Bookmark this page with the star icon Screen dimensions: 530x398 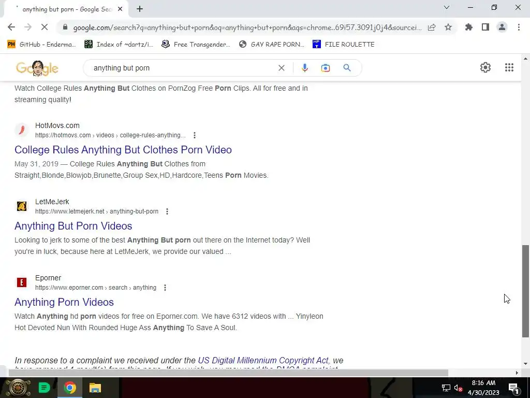[x=448, y=27]
